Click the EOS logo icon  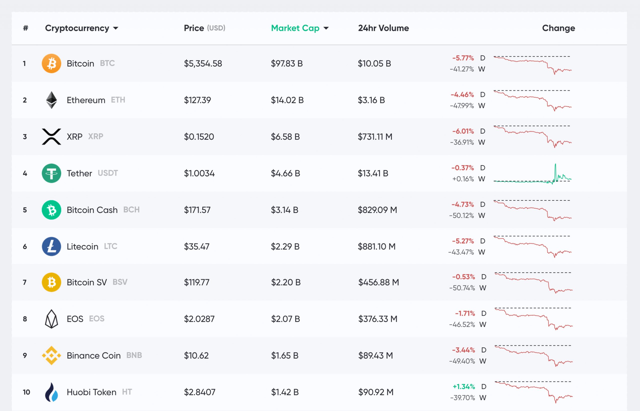click(x=51, y=319)
